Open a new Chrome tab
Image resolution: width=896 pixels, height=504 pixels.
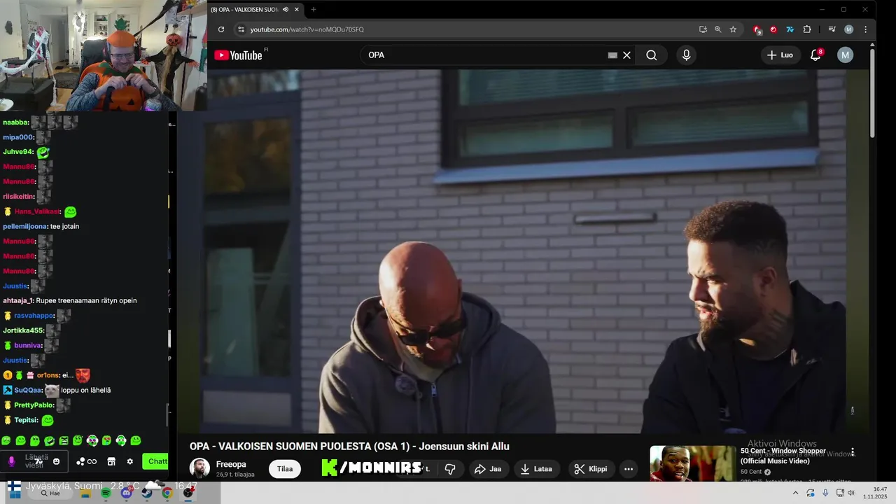(x=314, y=9)
